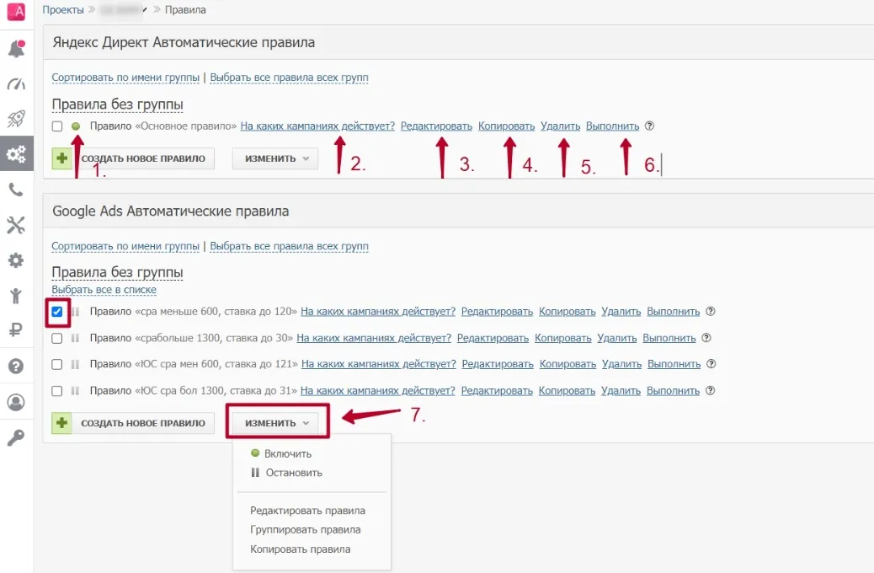Click «Сортировать по имени группы» in Яндекс Директ

point(125,78)
